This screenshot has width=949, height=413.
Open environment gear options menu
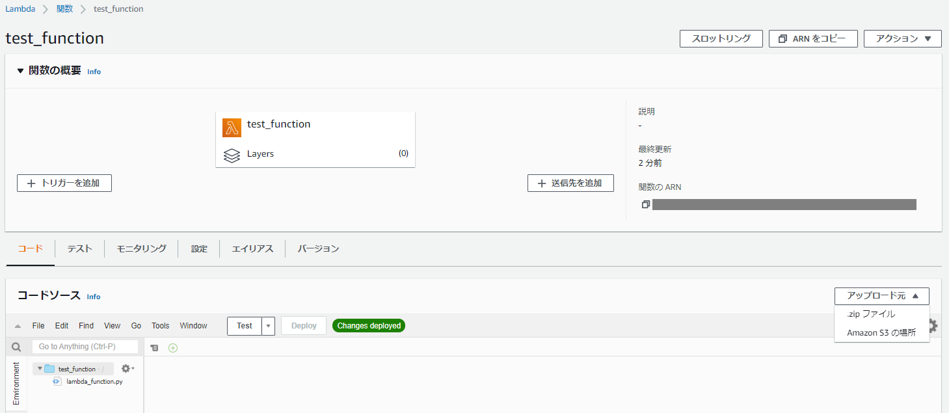click(127, 368)
